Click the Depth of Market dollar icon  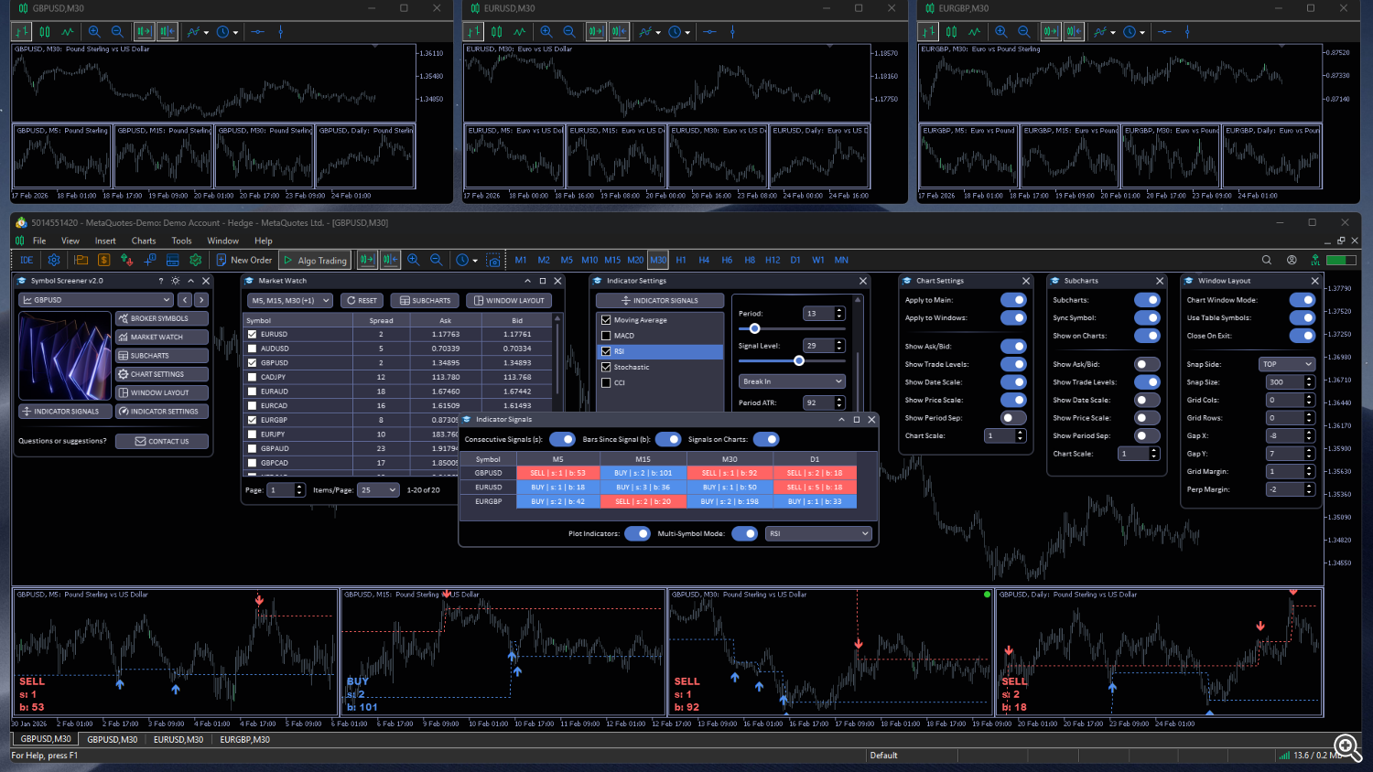coord(103,260)
